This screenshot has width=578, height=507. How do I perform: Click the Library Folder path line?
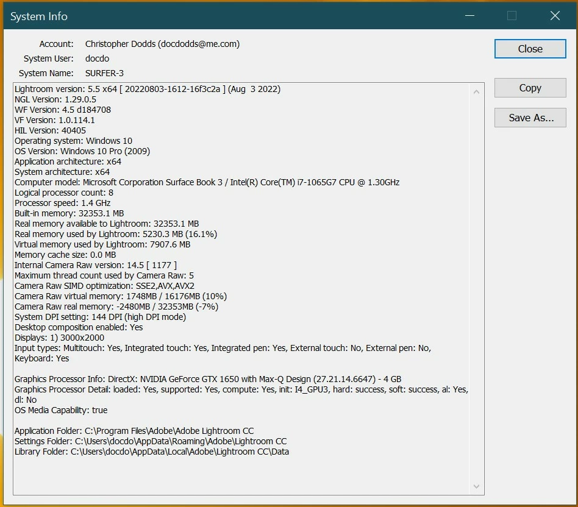coord(151,452)
